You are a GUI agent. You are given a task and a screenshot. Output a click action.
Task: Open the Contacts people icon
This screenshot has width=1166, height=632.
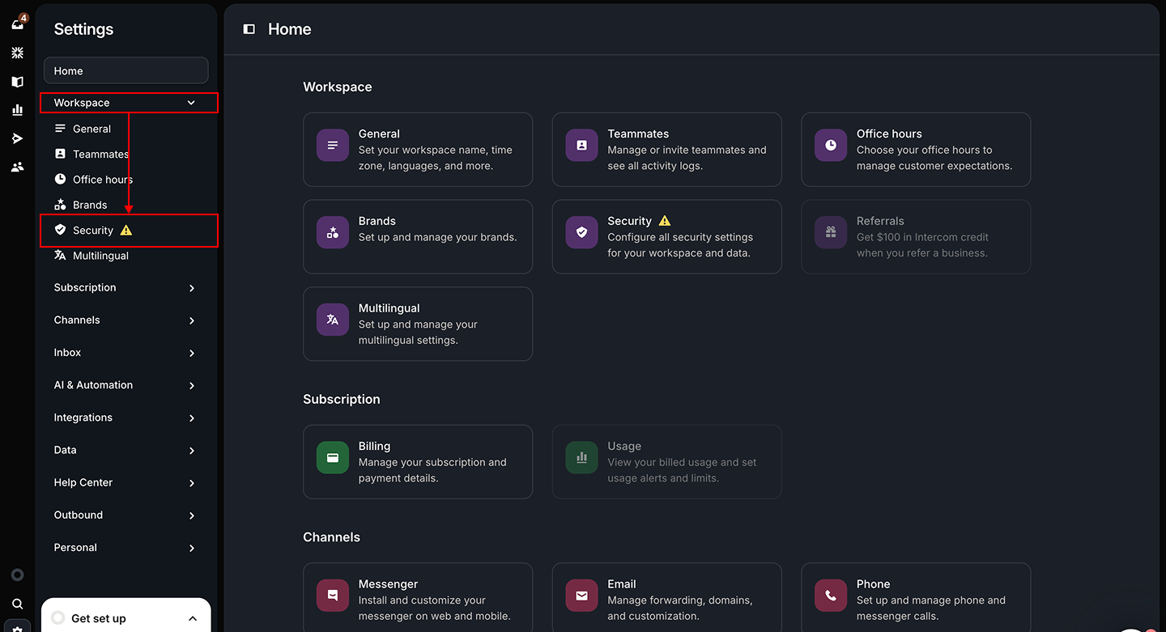point(17,167)
